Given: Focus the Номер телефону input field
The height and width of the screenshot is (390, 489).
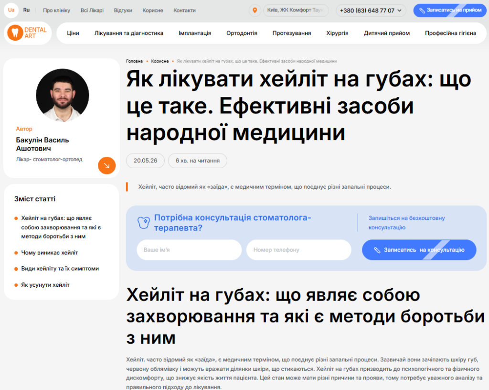Looking at the screenshot, I should 299,250.
